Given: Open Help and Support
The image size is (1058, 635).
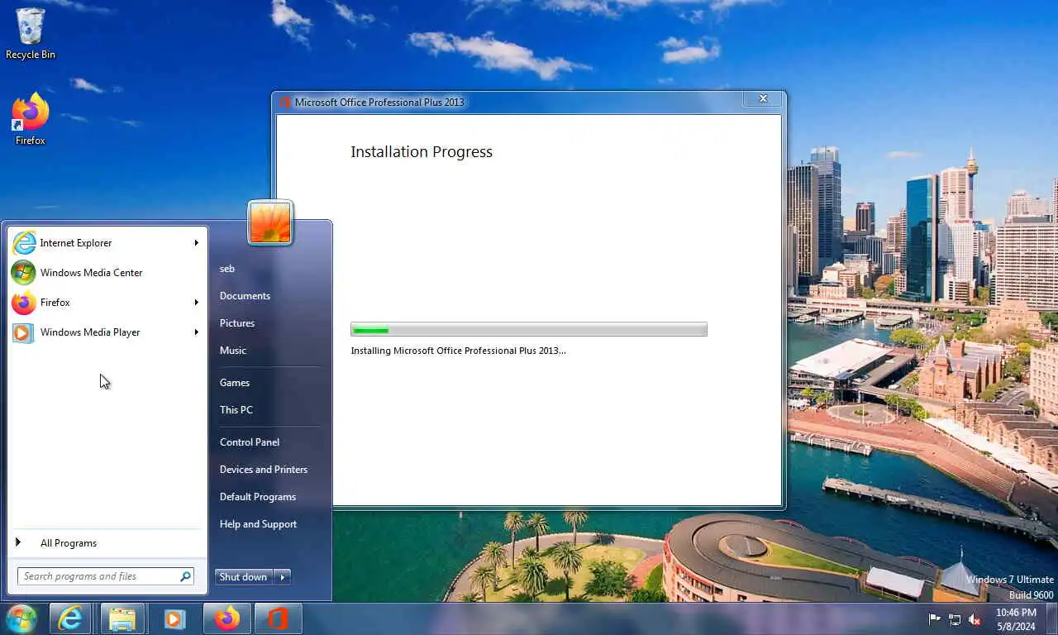Looking at the screenshot, I should [x=258, y=524].
